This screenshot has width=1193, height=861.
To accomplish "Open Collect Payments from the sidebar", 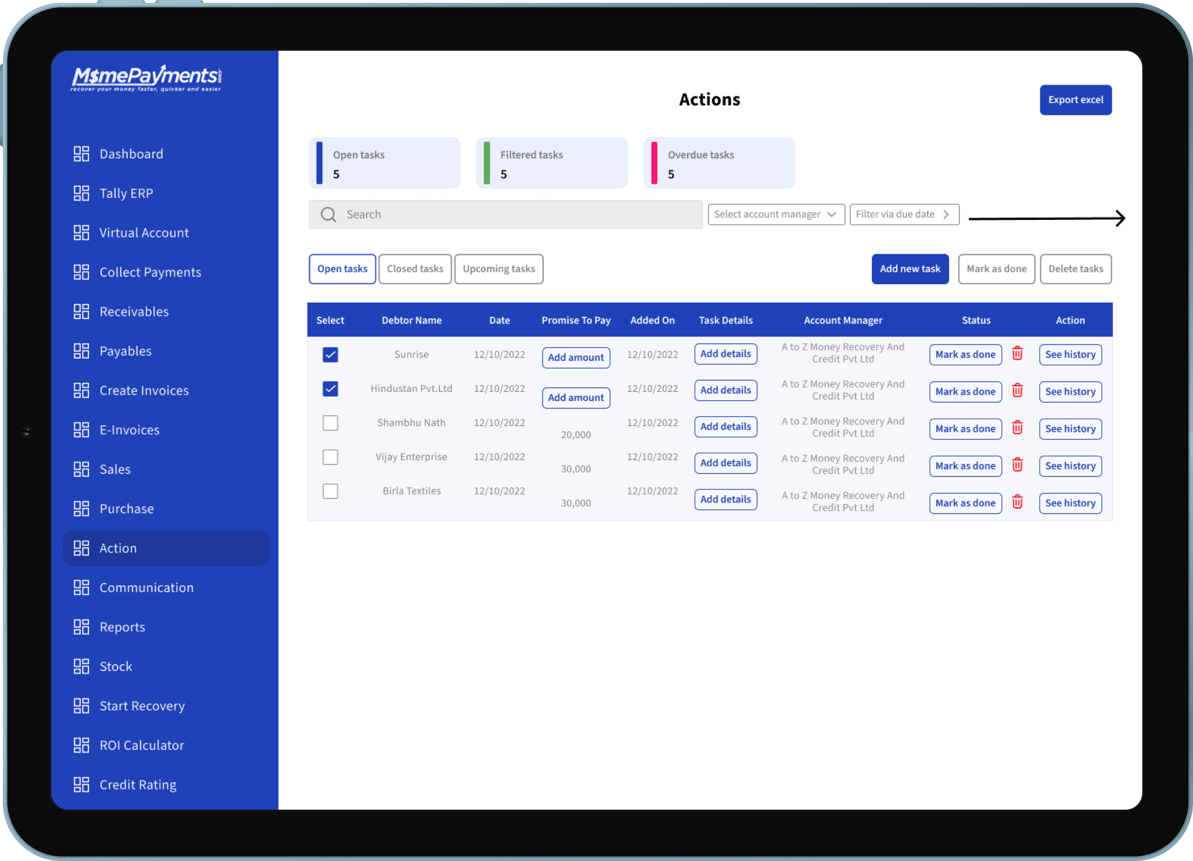I will click(x=150, y=272).
